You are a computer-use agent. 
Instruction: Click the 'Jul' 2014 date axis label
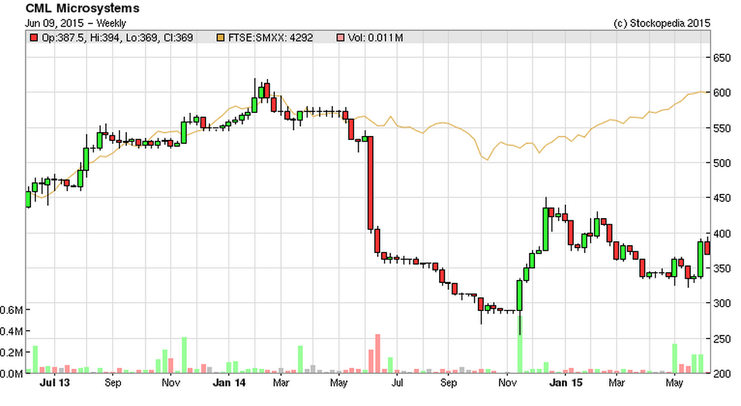(397, 382)
